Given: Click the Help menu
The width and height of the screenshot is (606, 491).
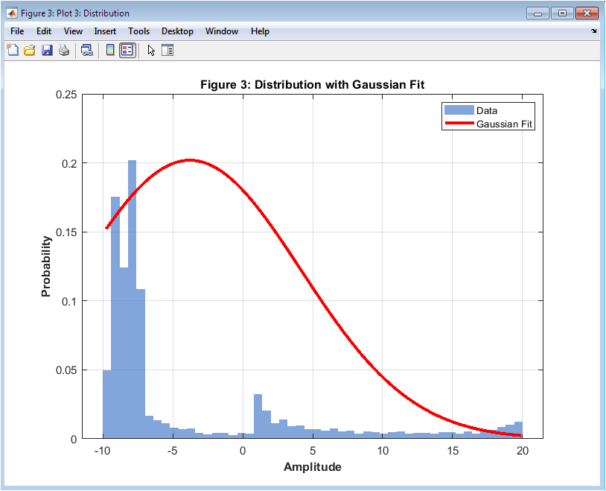Looking at the screenshot, I should [x=260, y=31].
